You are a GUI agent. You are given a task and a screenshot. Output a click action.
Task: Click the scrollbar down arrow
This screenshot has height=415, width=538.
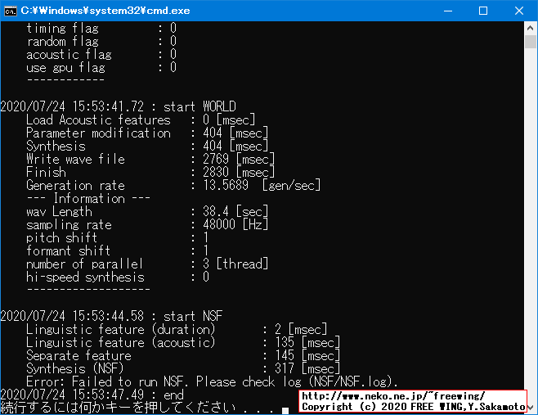coord(531,408)
